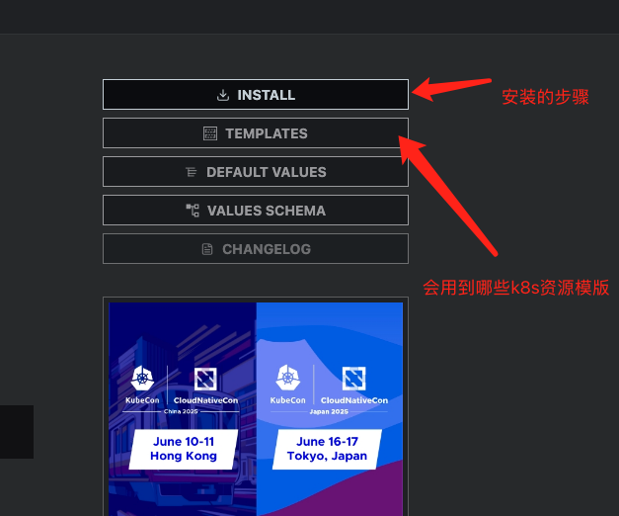619x516 pixels.
Task: Open the CHANGELOG
Action: [x=256, y=249]
